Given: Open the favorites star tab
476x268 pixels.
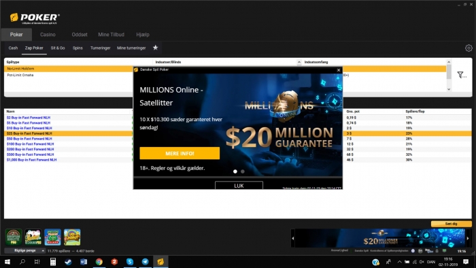Looking at the screenshot, I should (x=156, y=48).
